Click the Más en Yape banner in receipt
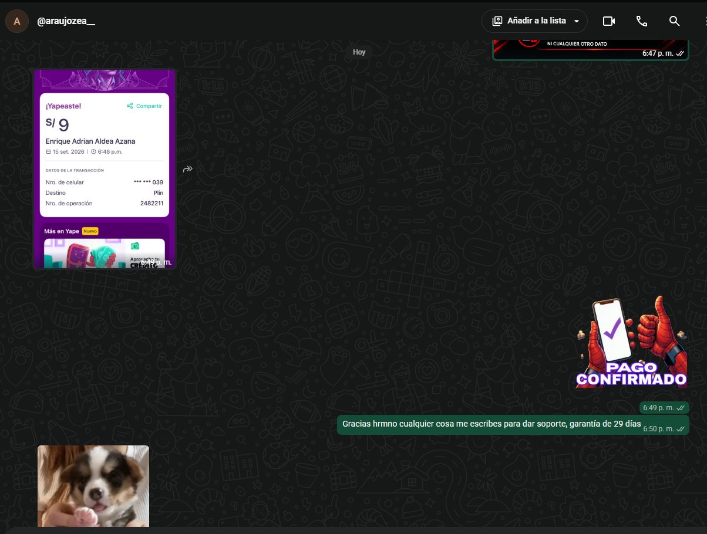The height and width of the screenshot is (534, 707). click(105, 245)
